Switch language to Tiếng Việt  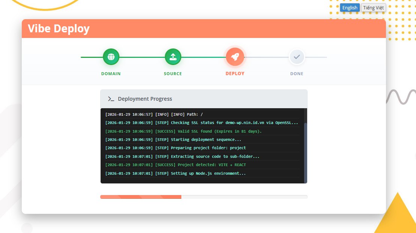click(x=373, y=8)
